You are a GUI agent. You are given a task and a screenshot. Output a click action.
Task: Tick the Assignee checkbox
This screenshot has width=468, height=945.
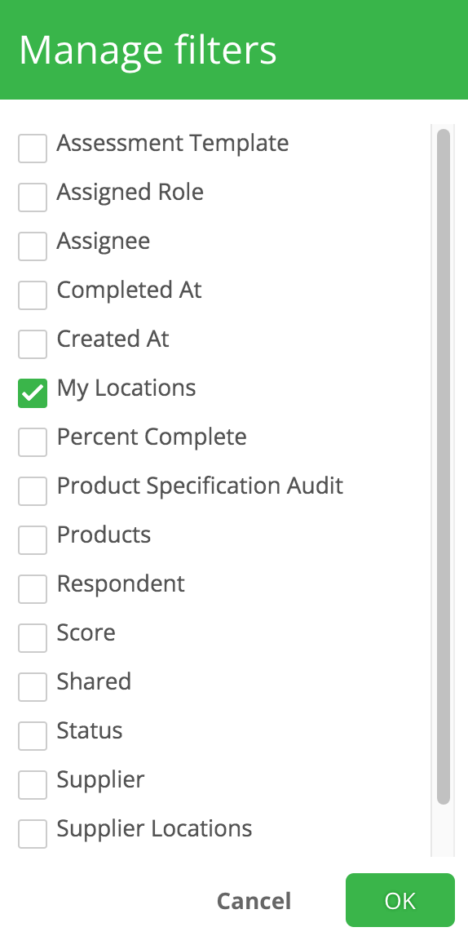coord(33,246)
